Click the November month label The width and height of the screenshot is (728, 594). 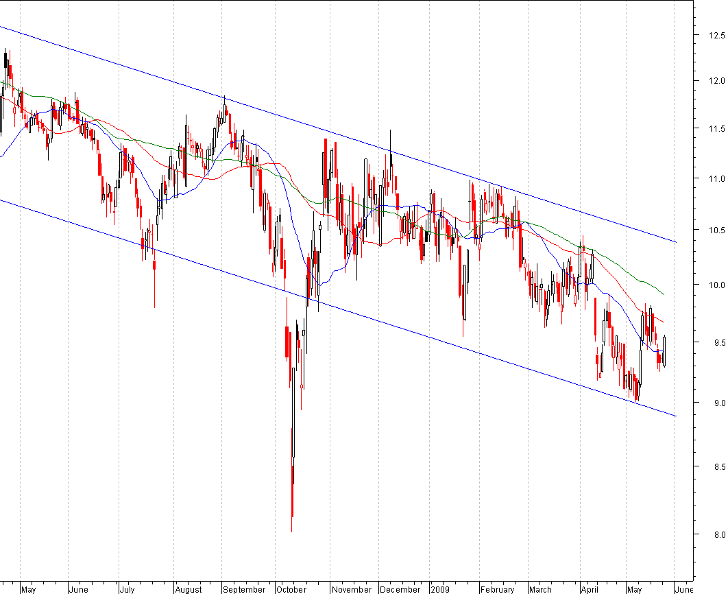[x=352, y=589]
